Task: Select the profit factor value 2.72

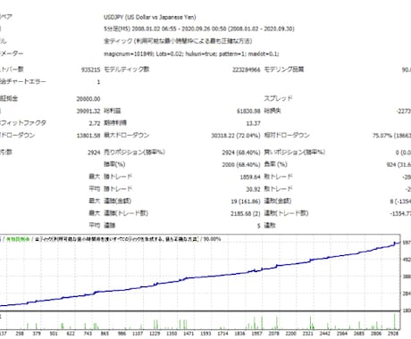Action: coord(95,123)
